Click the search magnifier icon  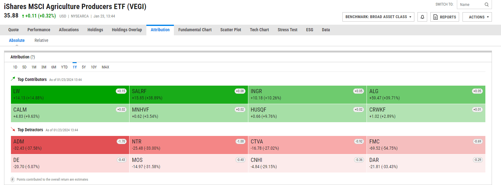pyautogui.click(x=487, y=4)
